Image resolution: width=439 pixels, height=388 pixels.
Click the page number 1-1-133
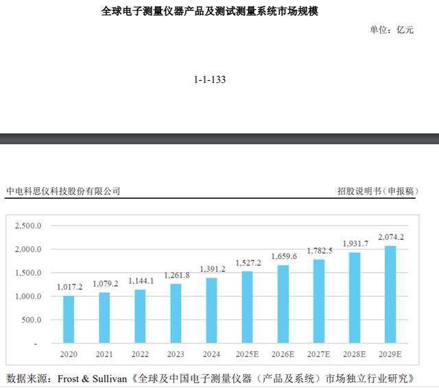[210, 80]
